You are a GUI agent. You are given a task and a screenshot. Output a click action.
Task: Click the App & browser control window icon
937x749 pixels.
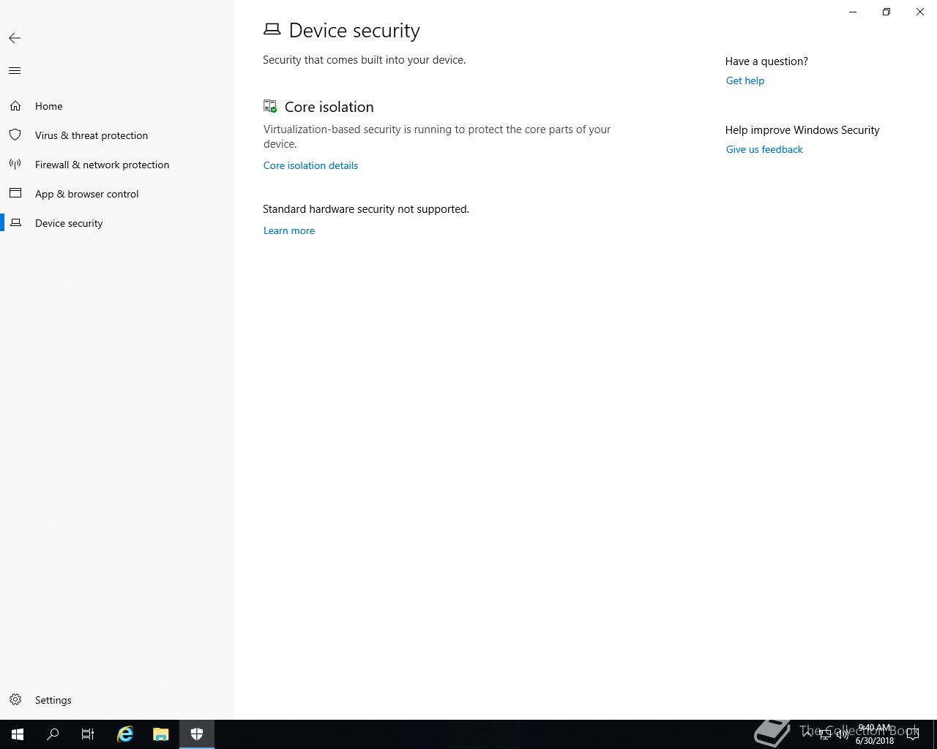point(15,194)
